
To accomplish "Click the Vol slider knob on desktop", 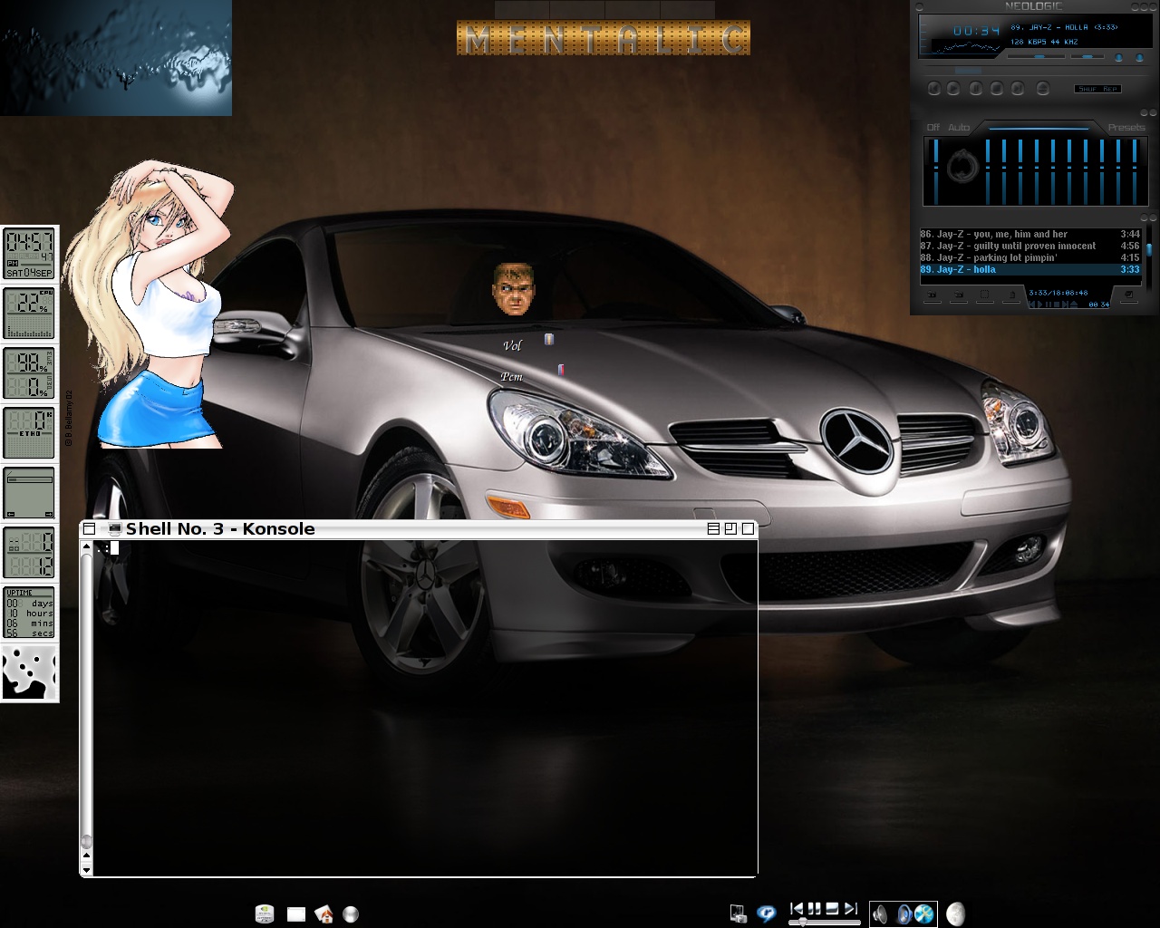I will click(548, 339).
